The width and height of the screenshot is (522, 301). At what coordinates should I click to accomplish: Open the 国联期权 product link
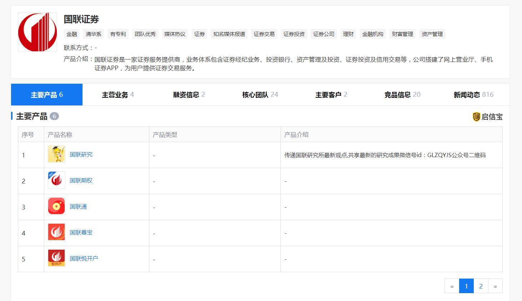click(81, 181)
